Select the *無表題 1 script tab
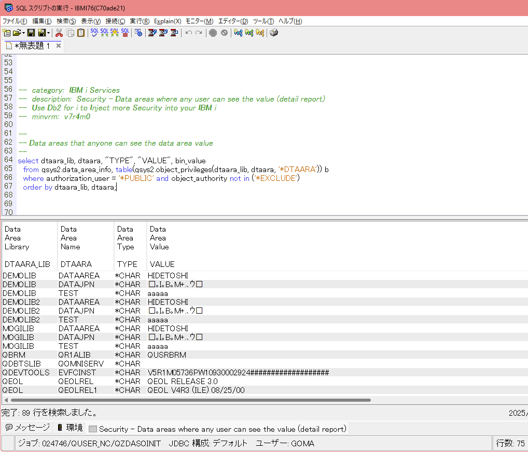The height and width of the screenshot is (452, 528). pyautogui.click(x=32, y=46)
